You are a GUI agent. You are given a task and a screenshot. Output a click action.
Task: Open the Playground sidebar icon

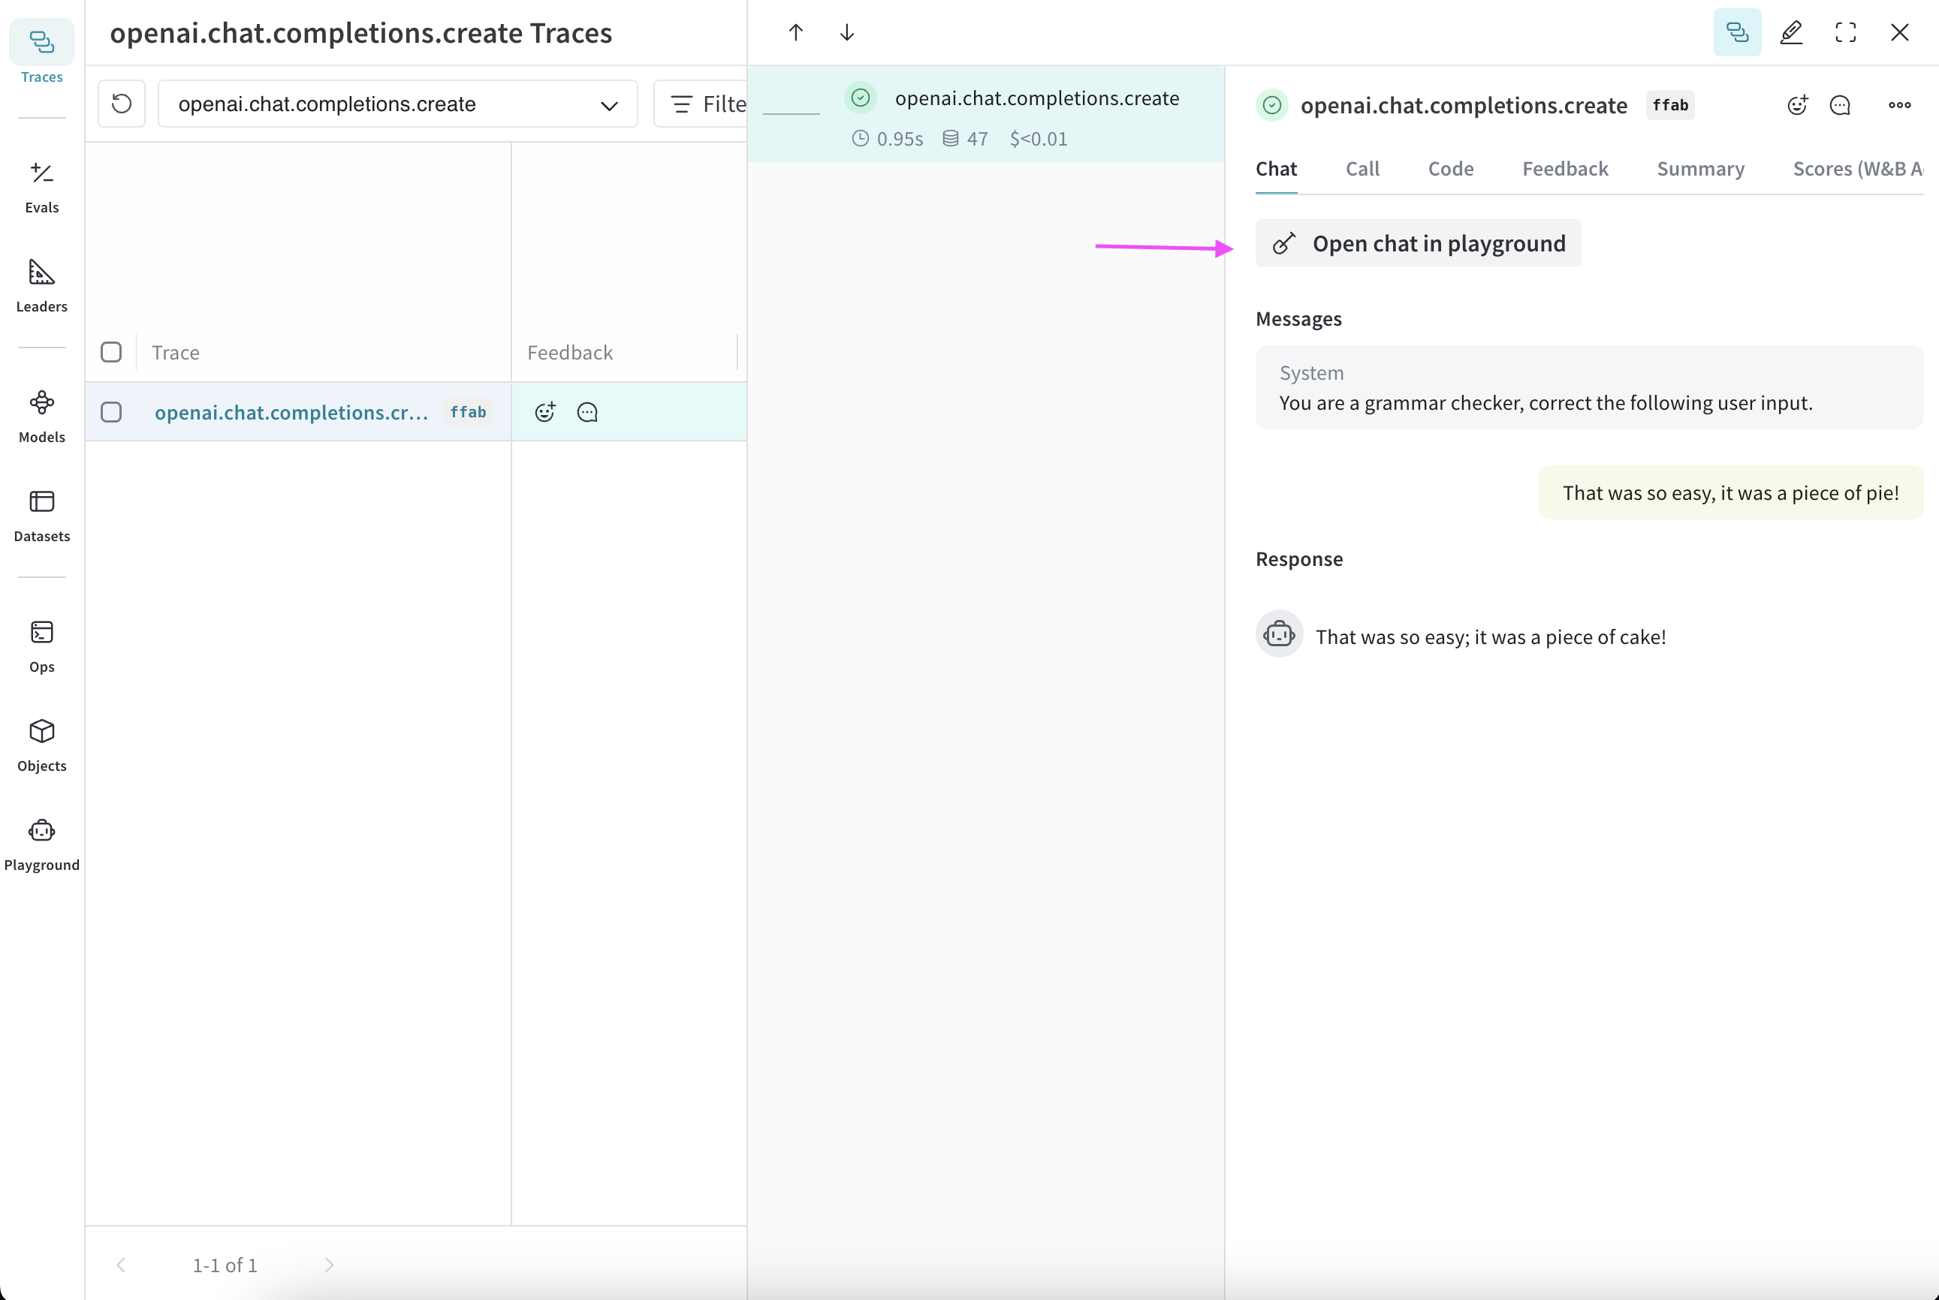click(41, 844)
